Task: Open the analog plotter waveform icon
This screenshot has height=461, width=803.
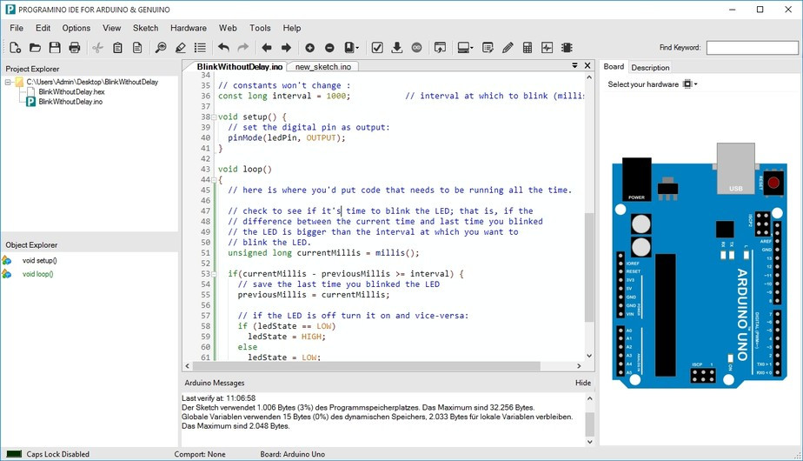Action: coord(547,48)
